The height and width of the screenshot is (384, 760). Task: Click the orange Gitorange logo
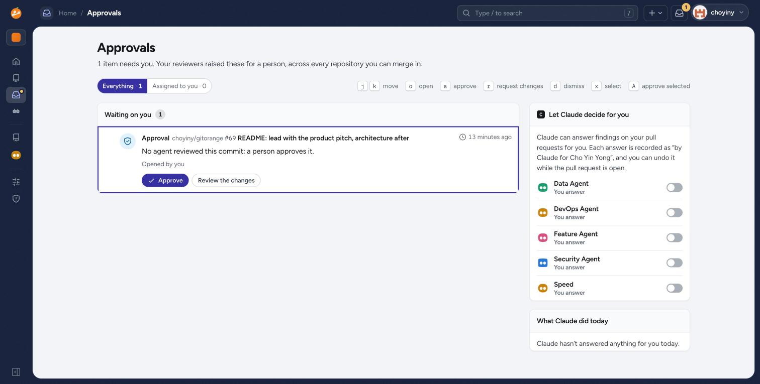click(16, 13)
